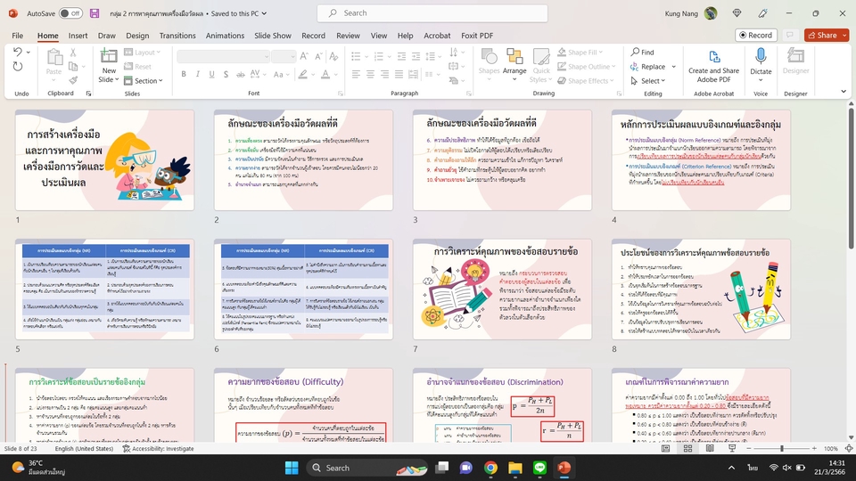This screenshot has height=481, width=856.
Task: Click the Undo arrow icon
Action: click(x=18, y=52)
